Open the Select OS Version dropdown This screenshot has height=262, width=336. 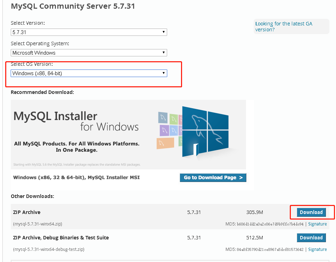(89, 73)
